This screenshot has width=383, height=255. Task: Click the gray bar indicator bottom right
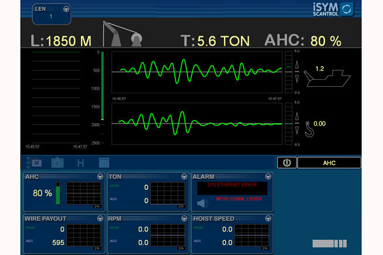(x=330, y=243)
